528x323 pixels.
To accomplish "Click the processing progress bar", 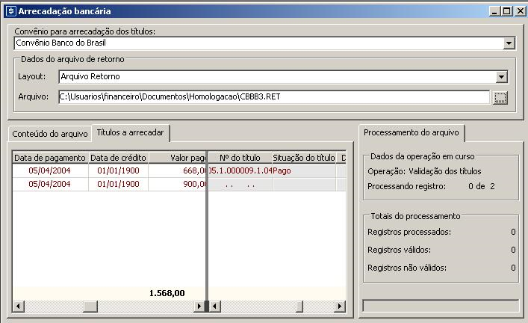I will click(440, 305).
